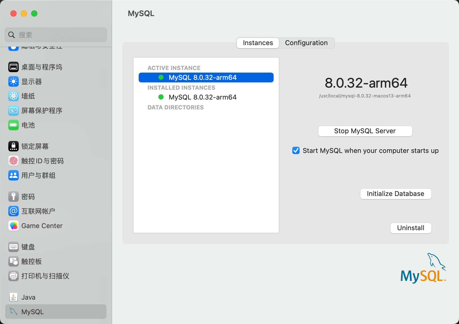Click the green zoom window button
The width and height of the screenshot is (459, 324).
[x=34, y=13]
